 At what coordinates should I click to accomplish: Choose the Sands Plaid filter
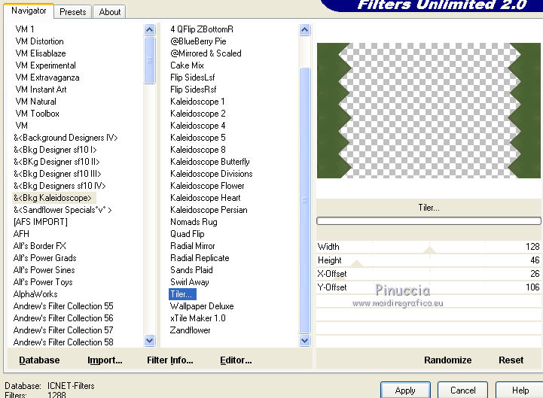click(x=191, y=270)
